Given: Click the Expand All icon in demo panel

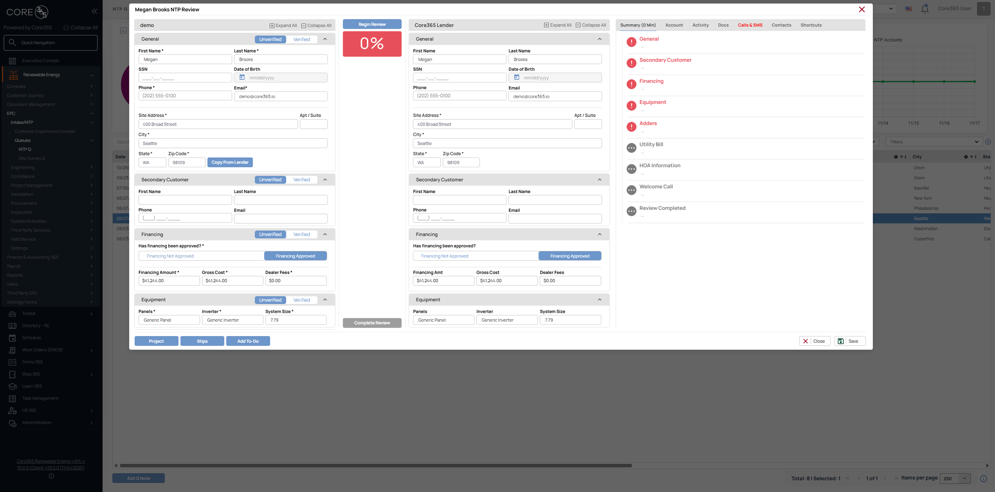Looking at the screenshot, I should 272,26.
